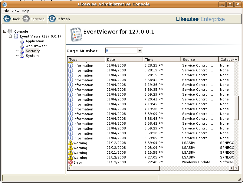The image size is (243, 183).
Task: Click the warning icon for 5:15:58 PM event
Action: (x=71, y=152)
